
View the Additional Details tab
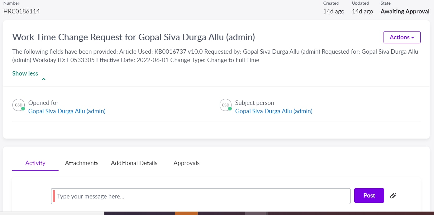click(134, 163)
